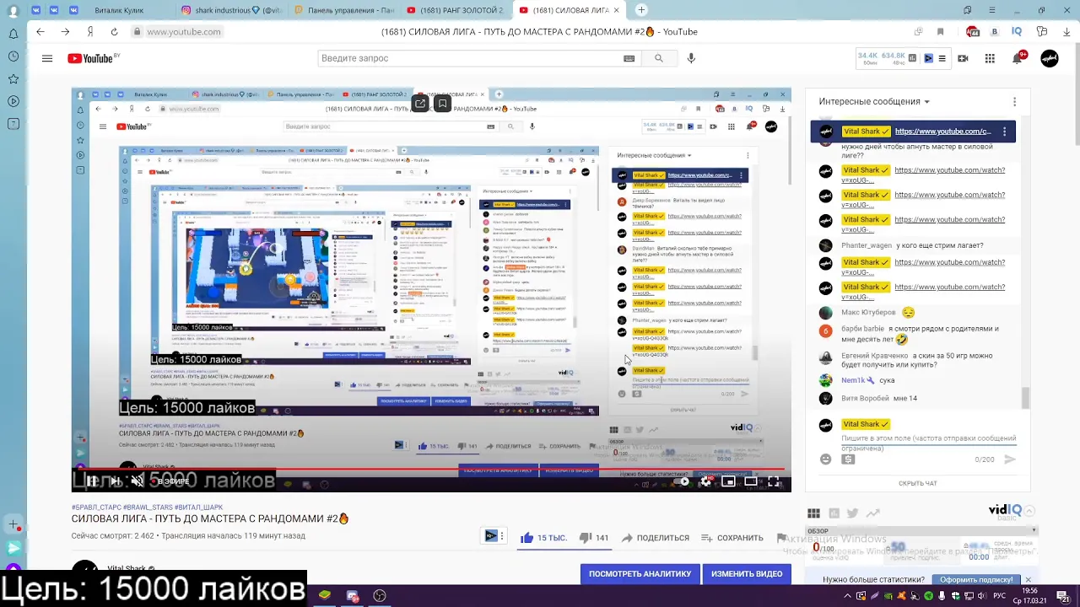This screenshot has width=1080, height=607.
Task: Open the on-screen keyboard icon in search box
Action: tap(629, 58)
